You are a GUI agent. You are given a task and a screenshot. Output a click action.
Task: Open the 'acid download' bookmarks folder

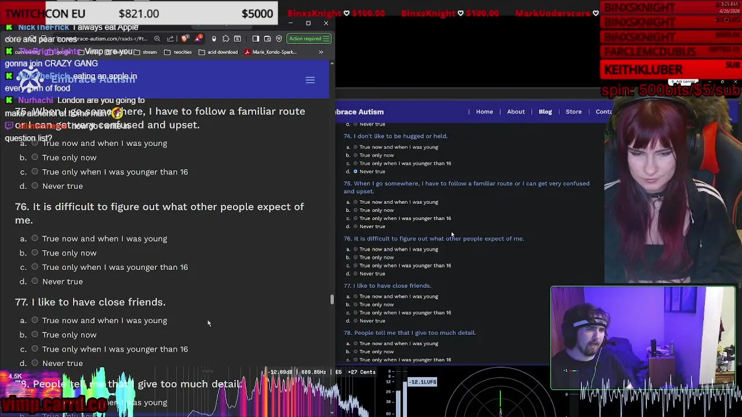[218, 52]
